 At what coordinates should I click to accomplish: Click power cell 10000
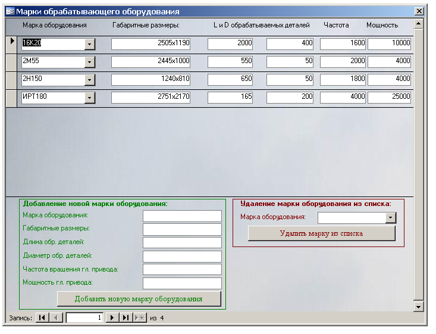389,44
